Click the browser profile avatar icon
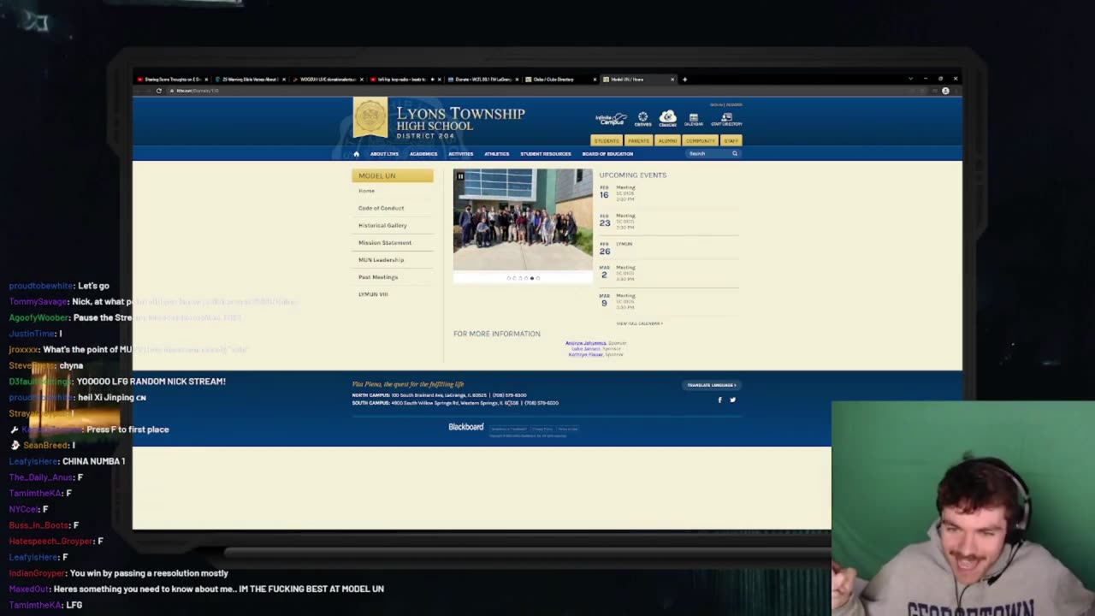This screenshot has width=1095, height=616. click(x=945, y=91)
